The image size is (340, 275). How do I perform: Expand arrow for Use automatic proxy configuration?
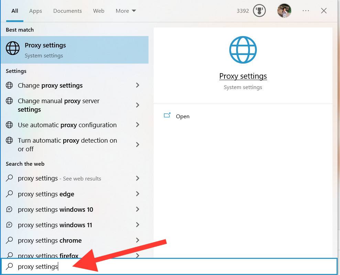tap(138, 125)
